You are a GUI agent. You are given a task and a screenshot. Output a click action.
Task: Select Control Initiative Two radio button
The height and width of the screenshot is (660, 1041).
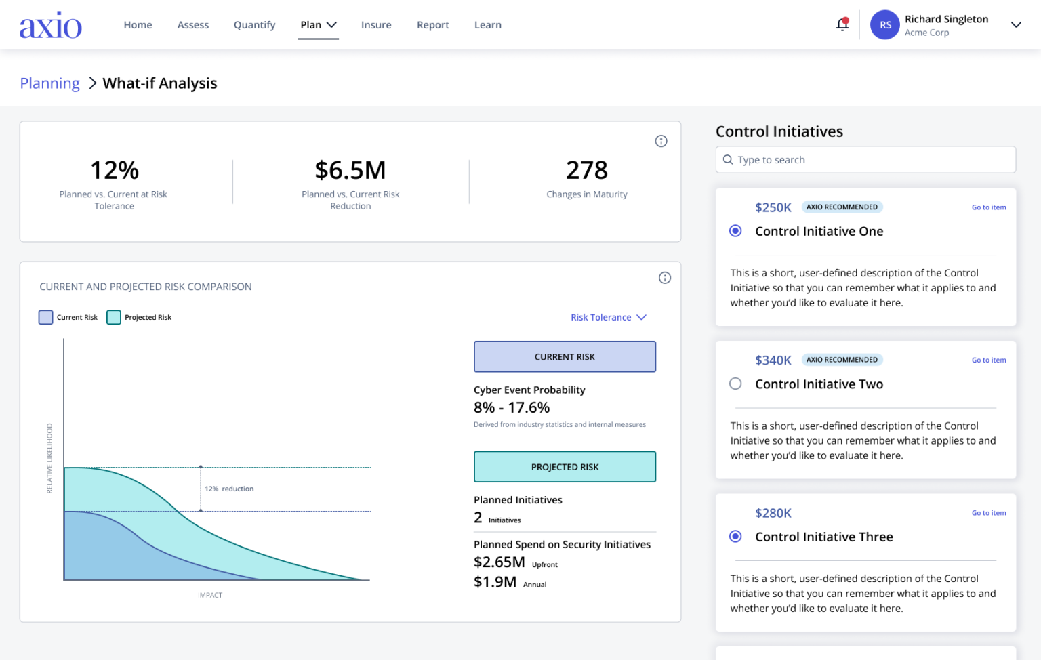pyautogui.click(x=735, y=384)
